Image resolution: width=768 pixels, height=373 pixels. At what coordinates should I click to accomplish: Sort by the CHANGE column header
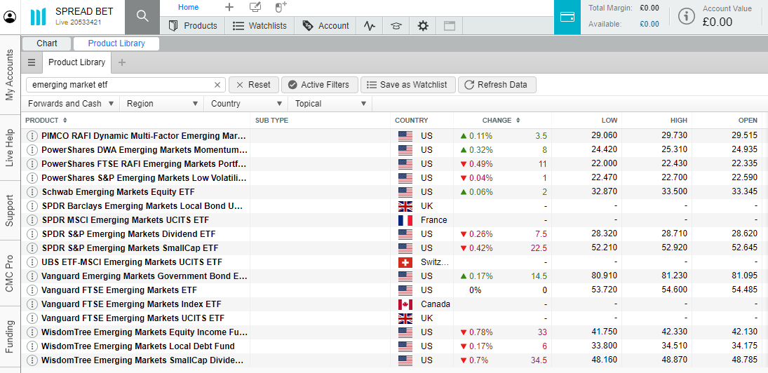[x=497, y=121]
